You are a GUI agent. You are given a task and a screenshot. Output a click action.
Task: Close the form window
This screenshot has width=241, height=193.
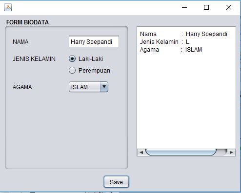[x=229, y=7]
